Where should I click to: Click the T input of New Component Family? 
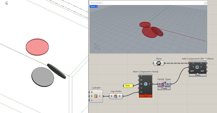click(141, 76)
